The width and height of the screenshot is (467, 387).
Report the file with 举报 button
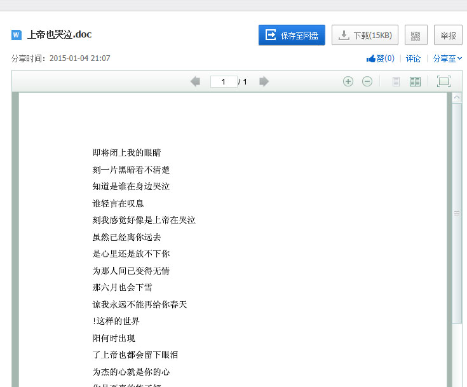coord(448,35)
